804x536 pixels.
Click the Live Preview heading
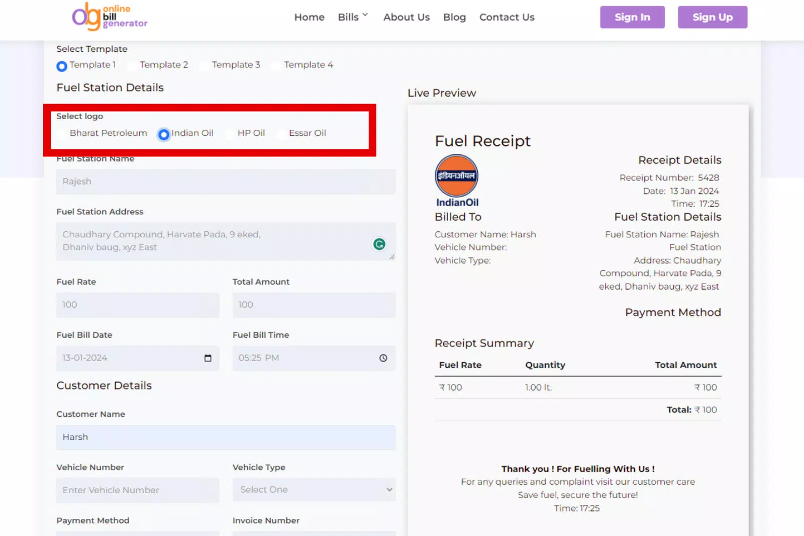coord(442,93)
